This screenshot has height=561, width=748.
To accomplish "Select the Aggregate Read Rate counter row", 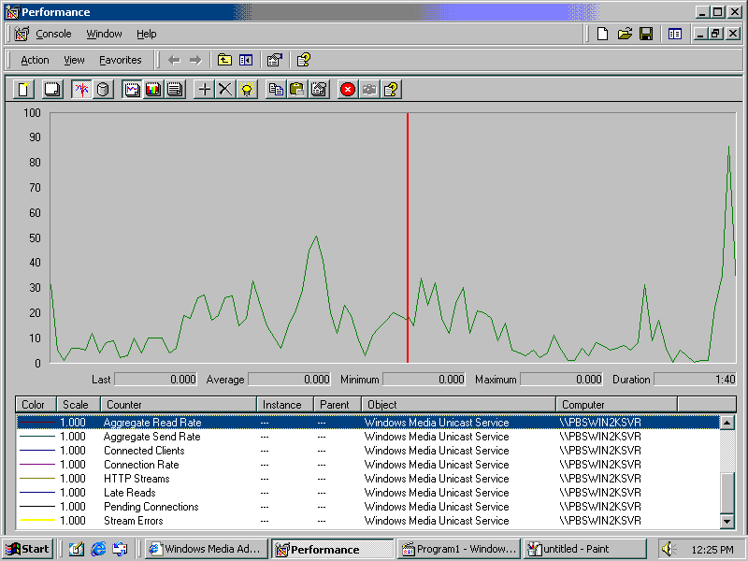I will (367, 423).
